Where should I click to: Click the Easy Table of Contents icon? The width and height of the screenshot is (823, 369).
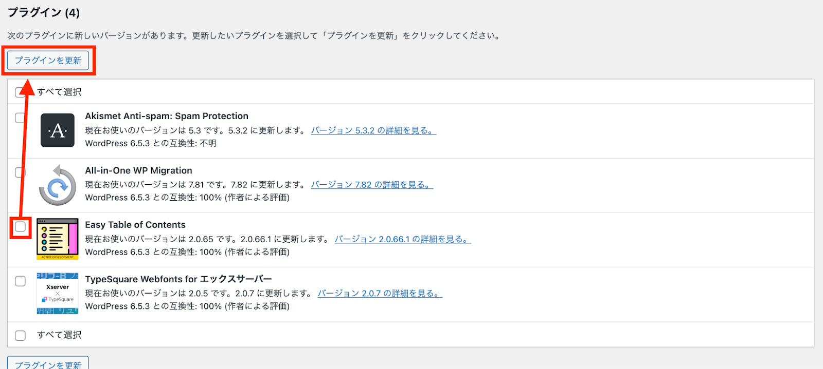(x=58, y=239)
